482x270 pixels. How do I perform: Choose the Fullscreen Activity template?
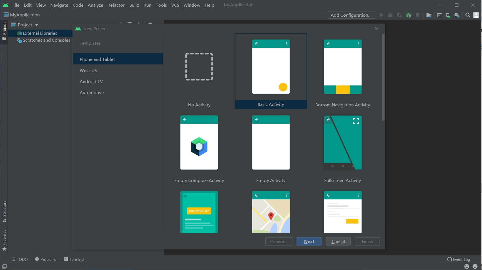343,147
